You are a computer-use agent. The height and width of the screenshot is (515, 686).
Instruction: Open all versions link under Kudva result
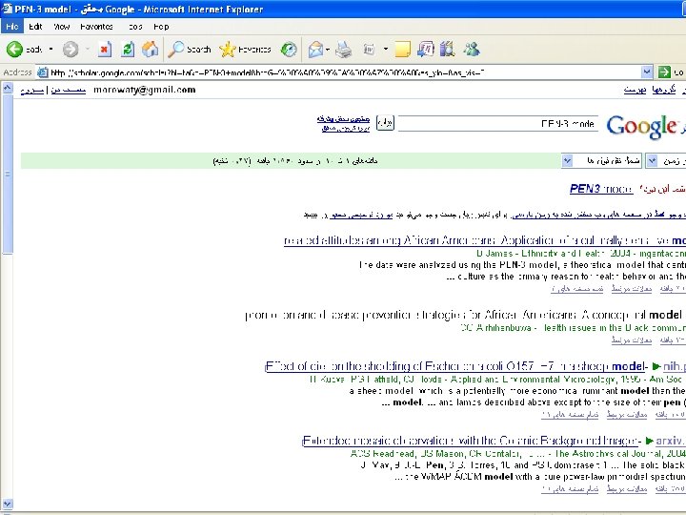coord(570,414)
